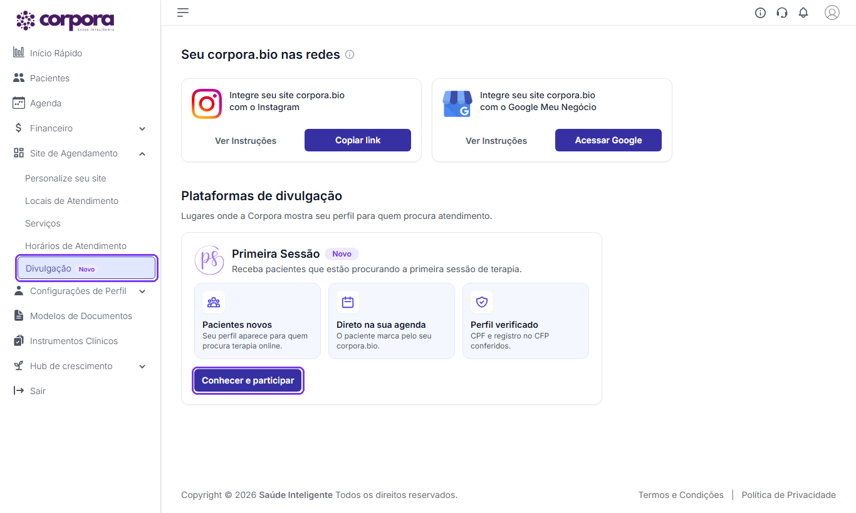Image resolution: width=856 pixels, height=513 pixels.
Task: Click the Pacientes people icon in sidebar
Action: pyautogui.click(x=19, y=78)
